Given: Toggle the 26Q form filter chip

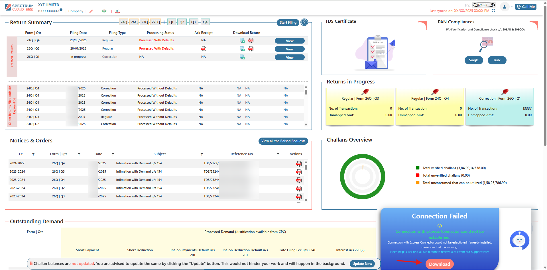Looking at the screenshot, I should pyautogui.click(x=134, y=22).
